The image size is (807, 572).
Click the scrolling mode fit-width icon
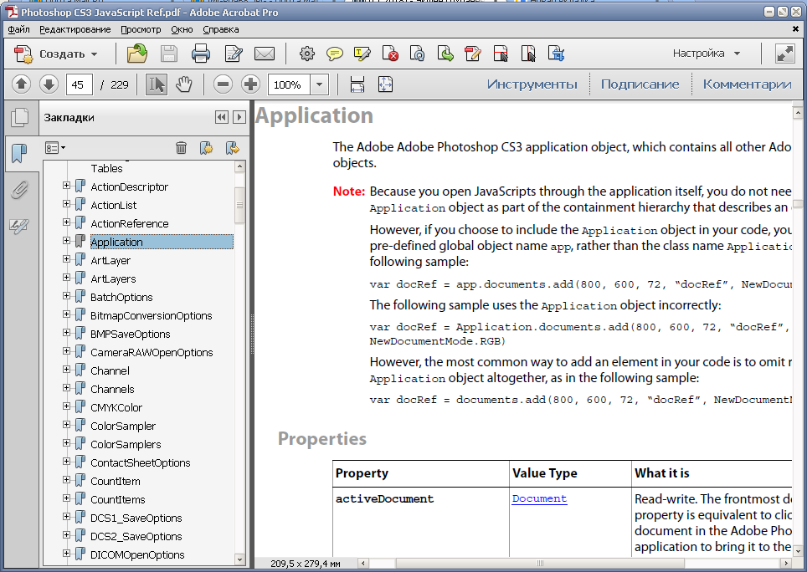(357, 84)
